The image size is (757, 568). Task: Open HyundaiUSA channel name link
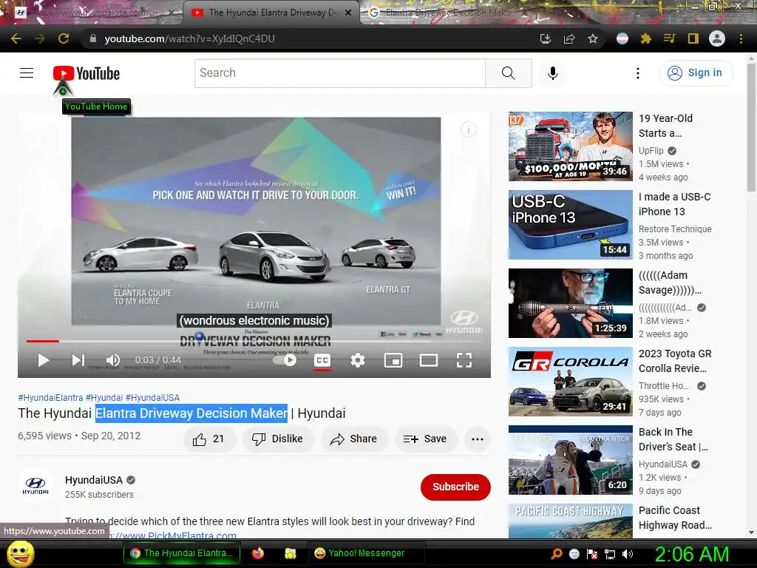tap(94, 480)
